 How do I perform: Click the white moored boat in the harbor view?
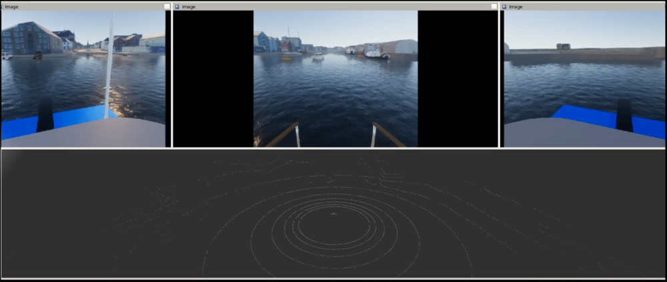(x=376, y=53)
